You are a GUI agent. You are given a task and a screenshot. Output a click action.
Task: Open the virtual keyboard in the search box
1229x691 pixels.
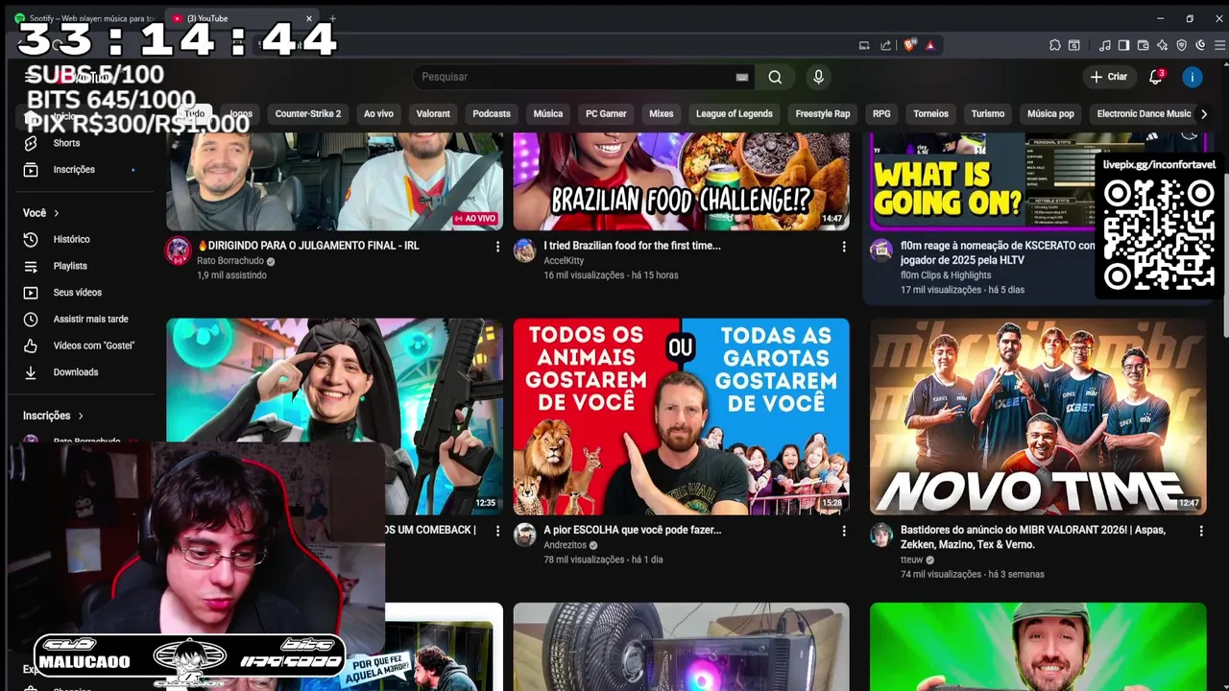pyautogui.click(x=741, y=77)
